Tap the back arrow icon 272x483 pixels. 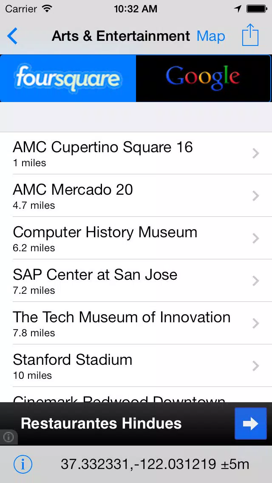point(13,36)
